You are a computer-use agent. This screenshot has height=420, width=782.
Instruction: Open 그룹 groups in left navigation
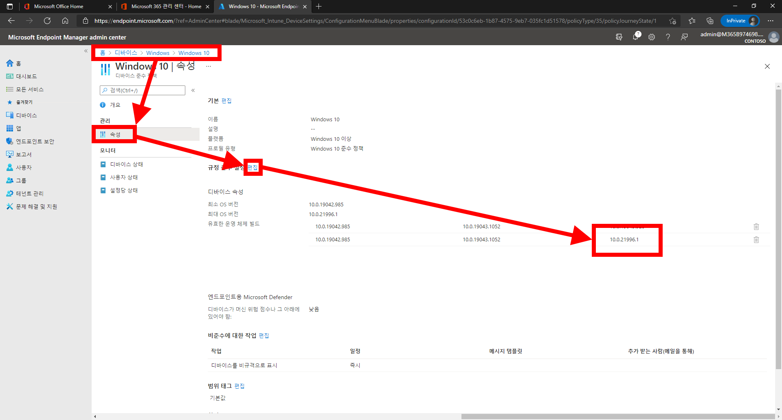(x=16, y=180)
